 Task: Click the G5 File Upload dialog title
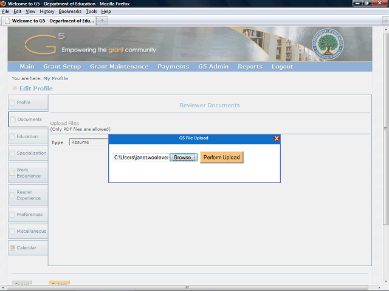pyautogui.click(x=194, y=138)
